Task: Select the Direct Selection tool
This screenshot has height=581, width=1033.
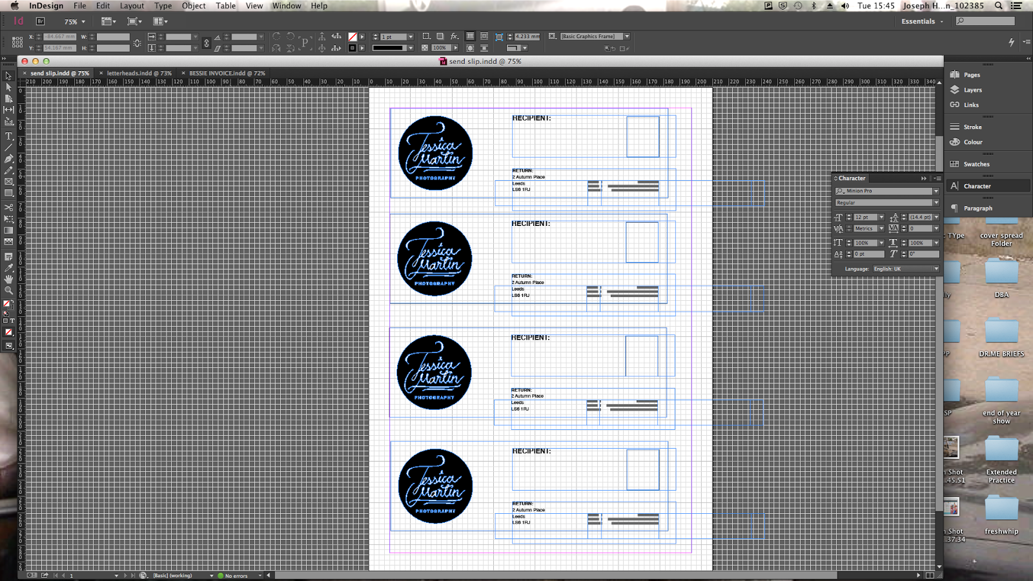Action: (8, 87)
